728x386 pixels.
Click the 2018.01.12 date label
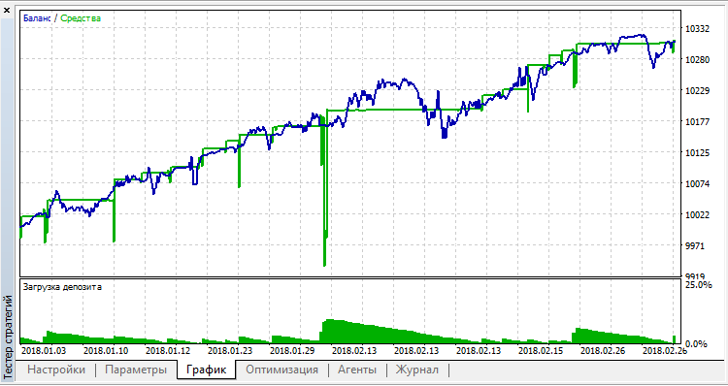pos(169,351)
